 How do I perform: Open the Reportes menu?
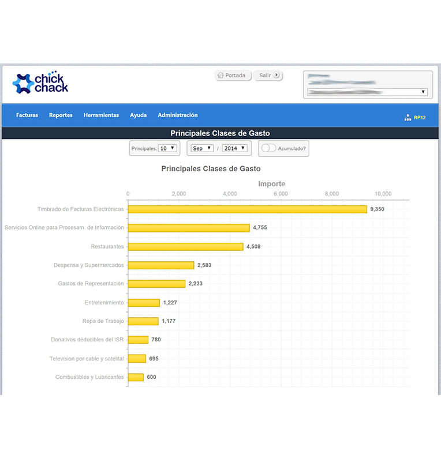point(61,115)
